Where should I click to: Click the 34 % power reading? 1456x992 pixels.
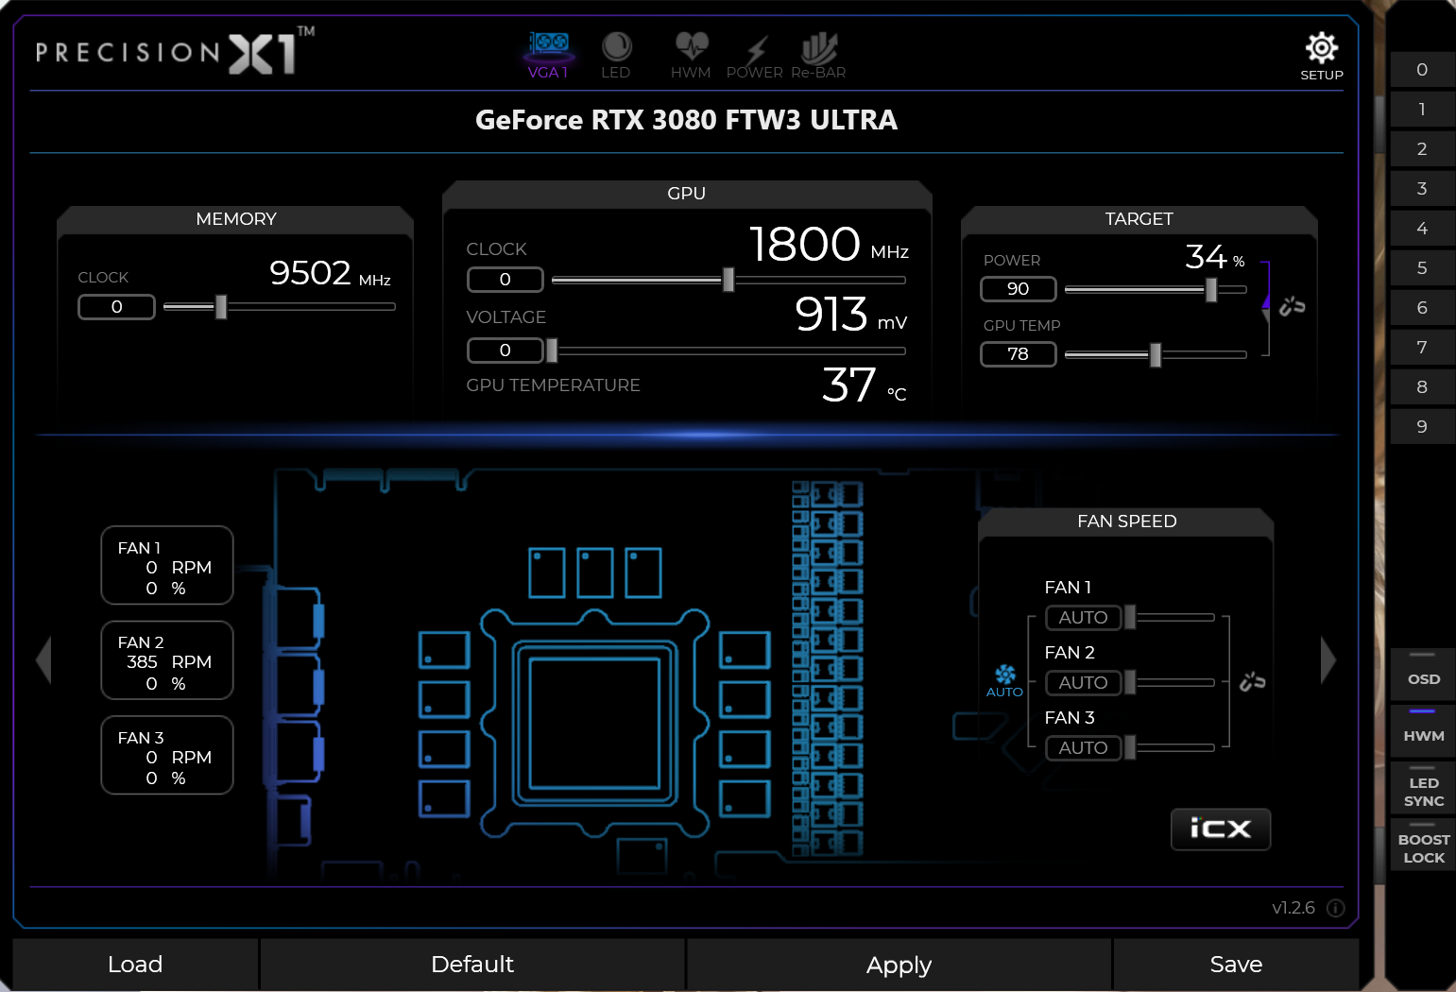[x=1215, y=257]
